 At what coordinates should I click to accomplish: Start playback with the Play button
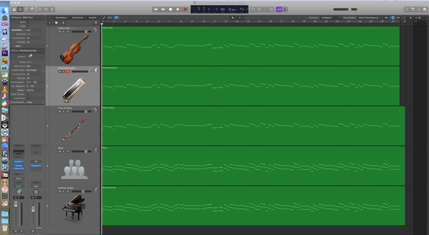pos(178,9)
